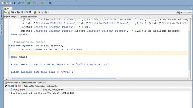The width and height of the screenshot is (193, 108).
Task: Click the blue Refresh results icon
Action: point(13,86)
